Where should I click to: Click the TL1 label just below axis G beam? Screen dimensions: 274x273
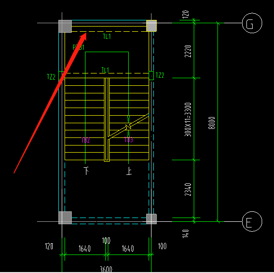coord(107,36)
